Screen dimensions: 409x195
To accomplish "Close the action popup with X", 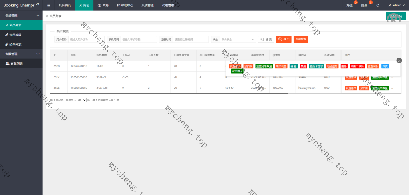I will click(399, 60).
